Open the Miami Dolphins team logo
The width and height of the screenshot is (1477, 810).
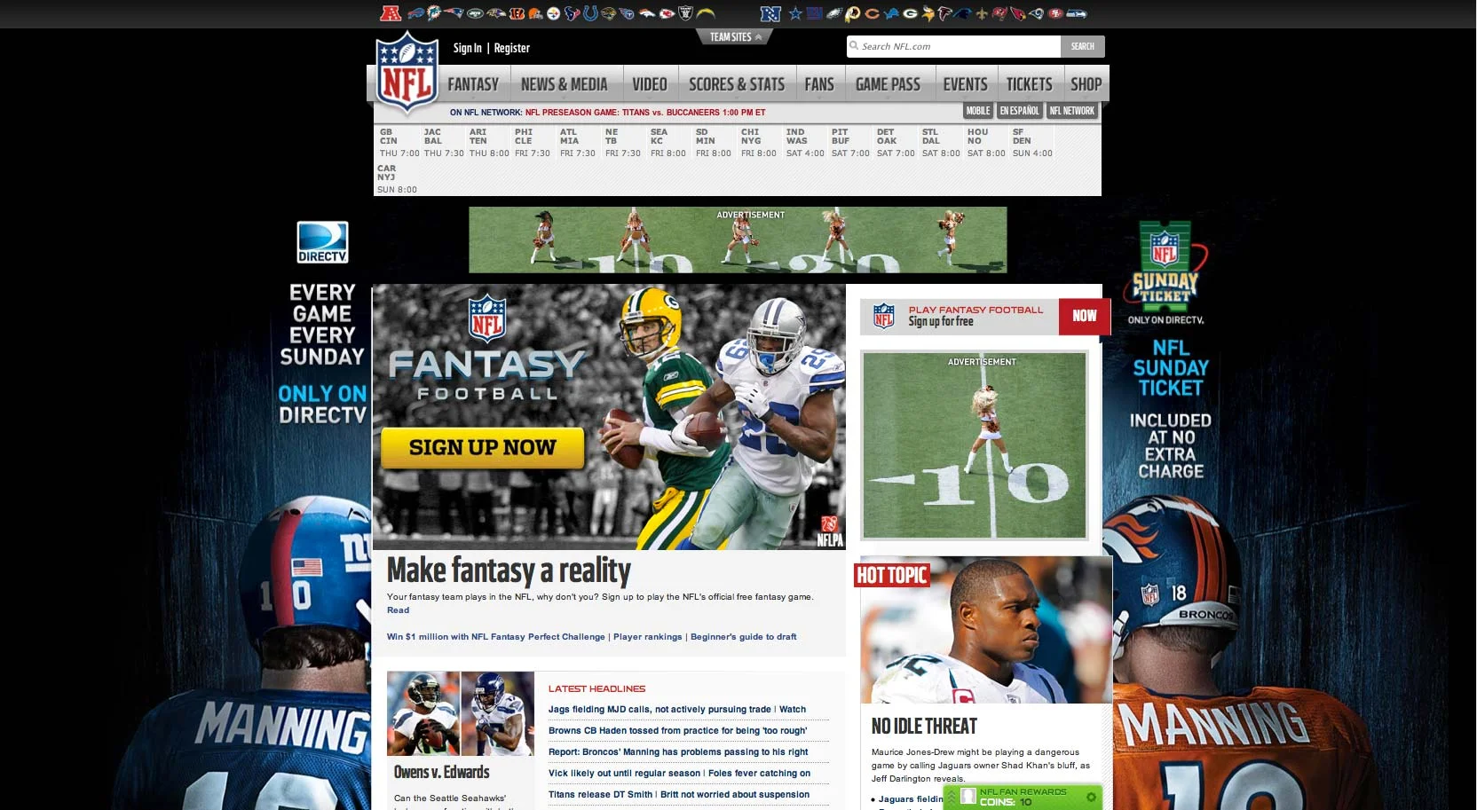click(434, 13)
